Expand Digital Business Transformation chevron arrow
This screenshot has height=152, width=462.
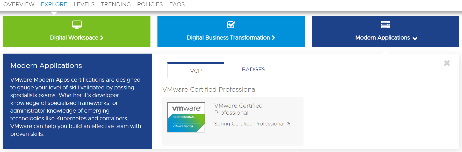point(273,38)
